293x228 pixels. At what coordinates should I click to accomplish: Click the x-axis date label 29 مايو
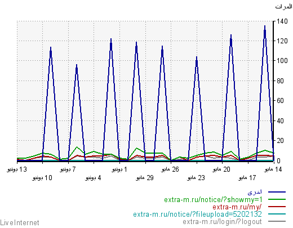point(145,177)
